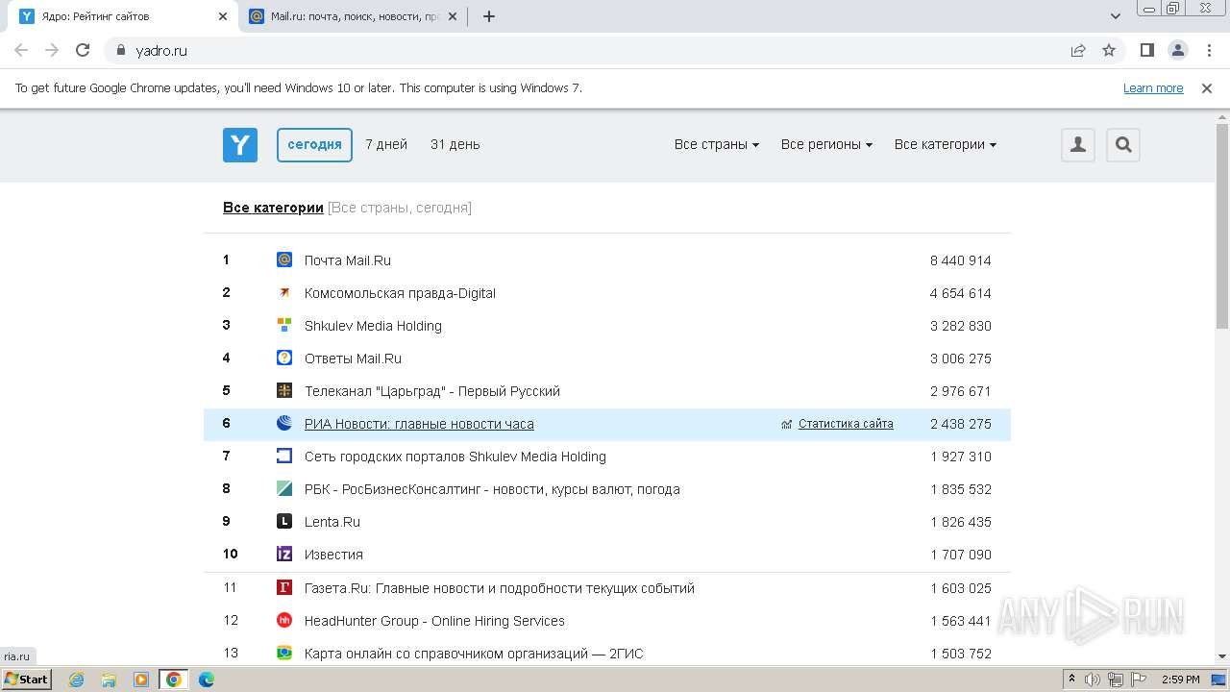Open Microsoft Edge from the taskbar
The image size is (1230, 692).
206,680
